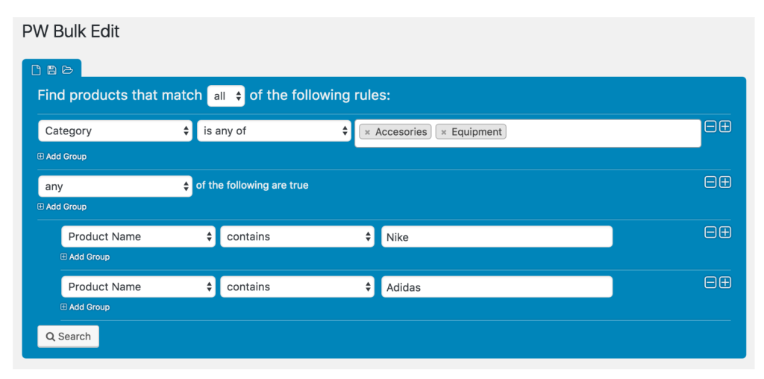Remove the Adidas rule with minus icon

click(711, 283)
